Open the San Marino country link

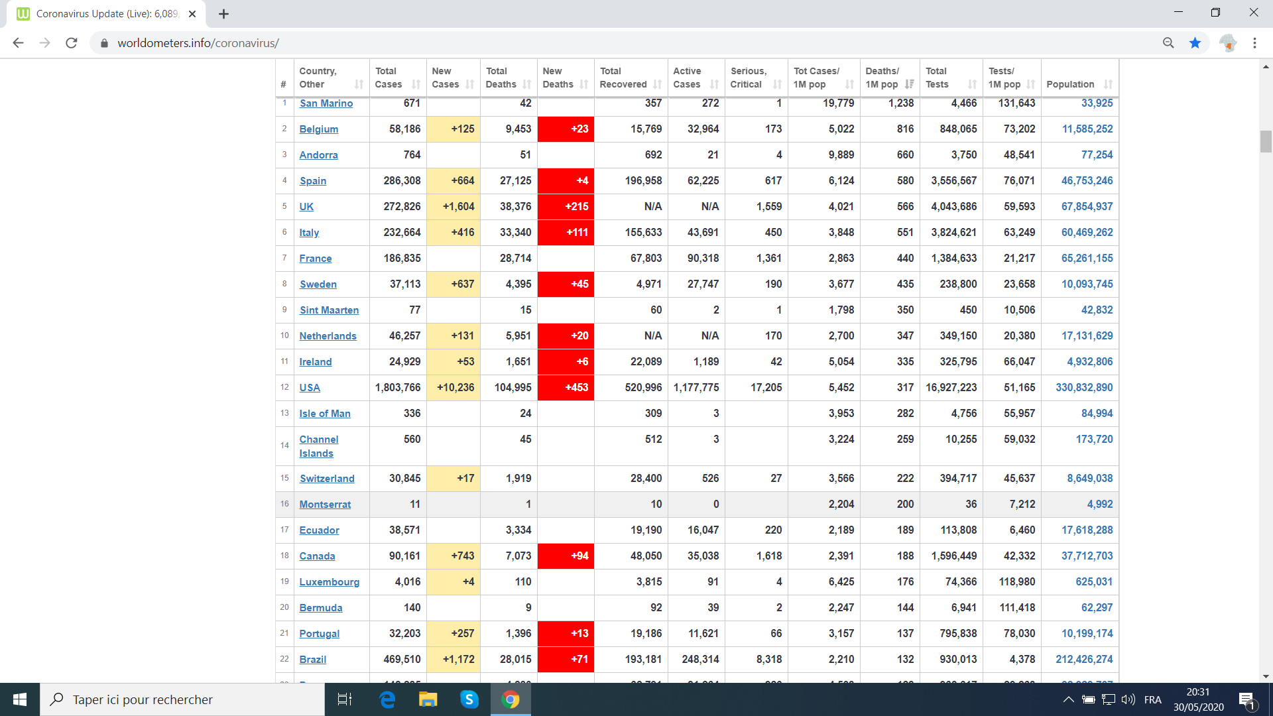click(x=326, y=103)
